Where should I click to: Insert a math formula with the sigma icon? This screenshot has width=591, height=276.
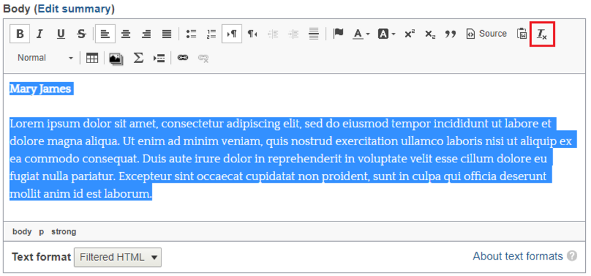(x=138, y=58)
